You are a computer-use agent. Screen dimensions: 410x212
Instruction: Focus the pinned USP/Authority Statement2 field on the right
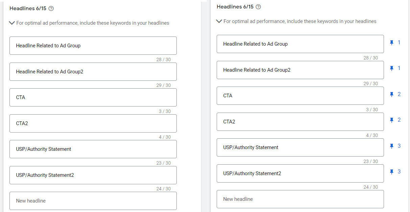300,173
